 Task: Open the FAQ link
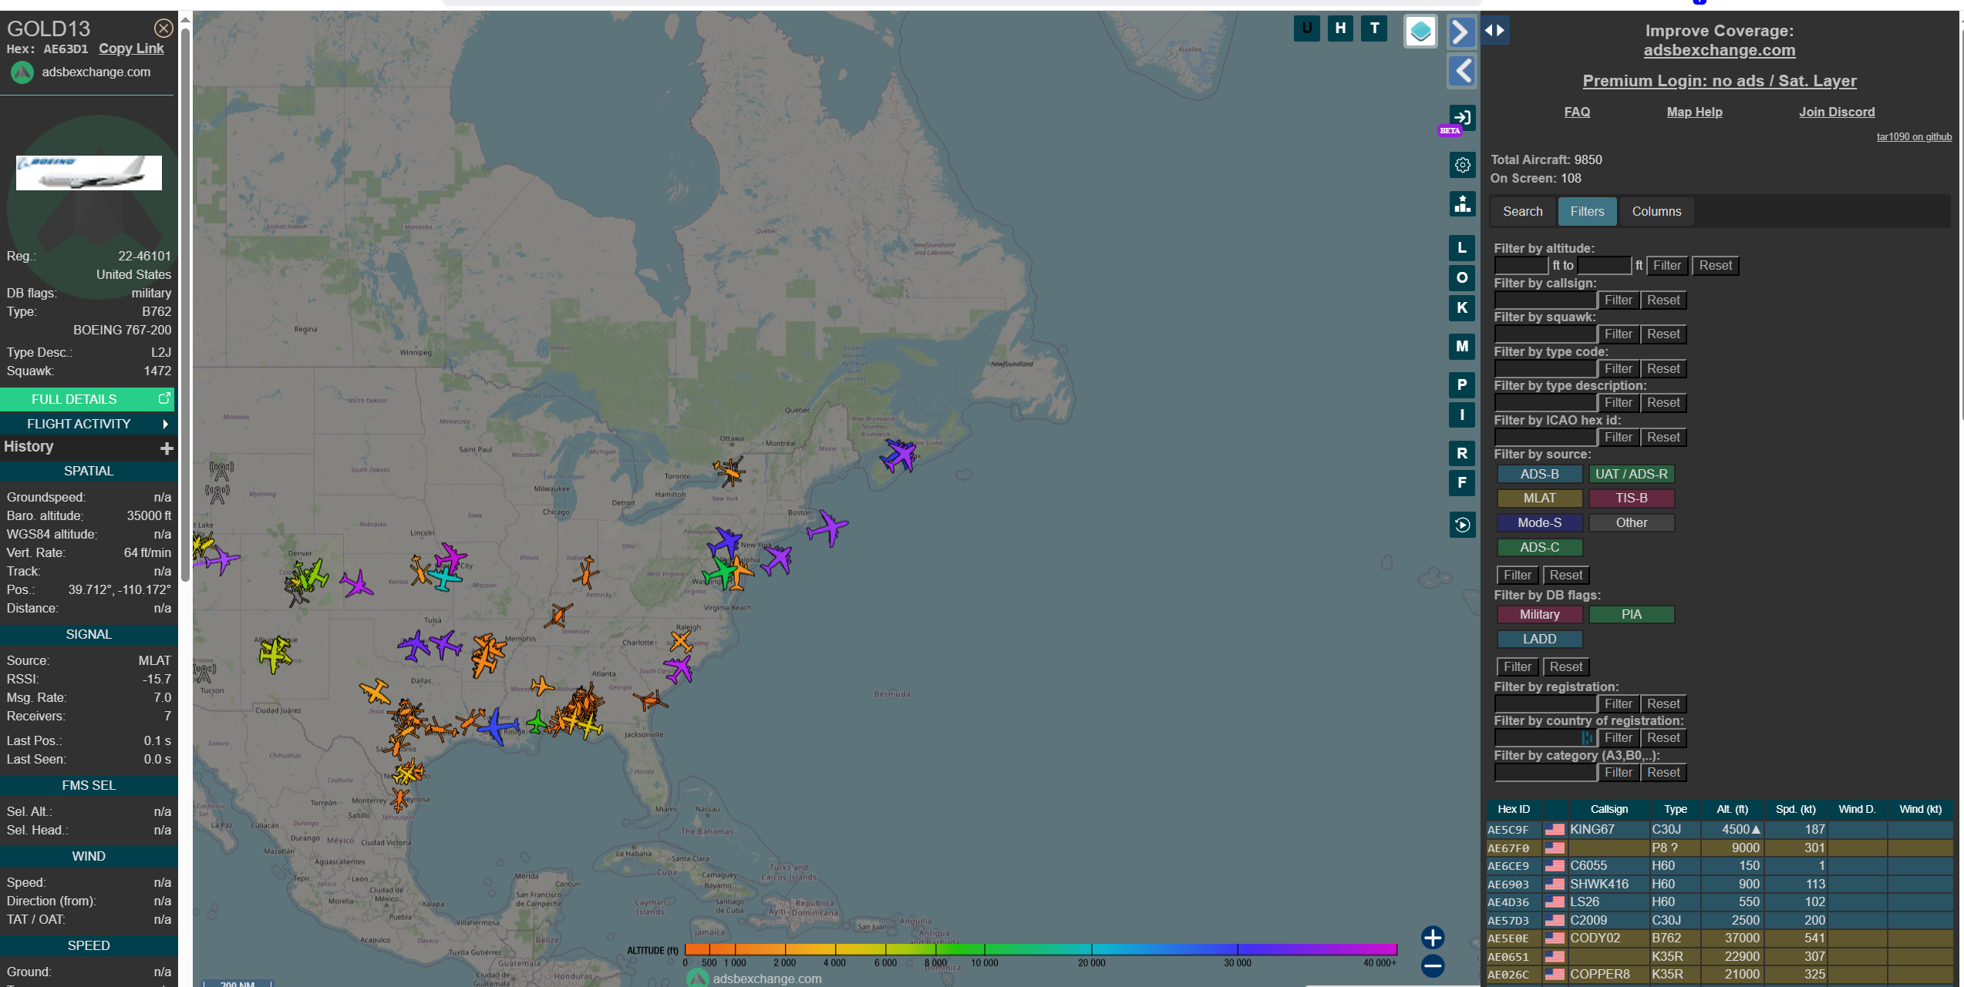click(1576, 112)
